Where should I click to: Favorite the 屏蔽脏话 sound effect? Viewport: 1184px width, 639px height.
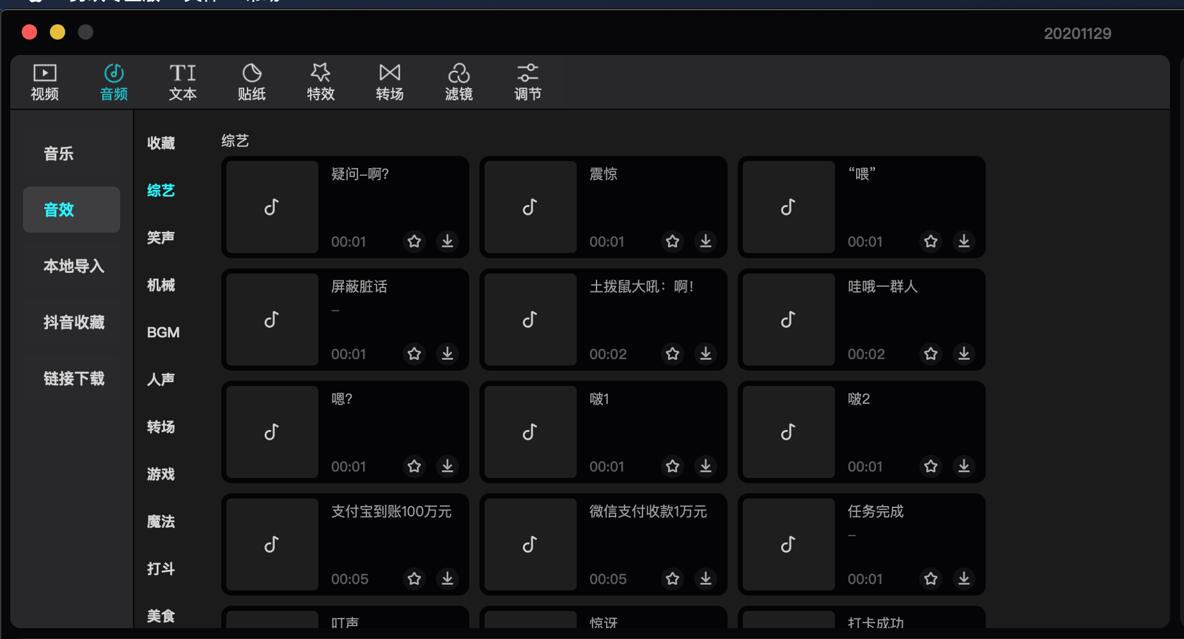pyautogui.click(x=414, y=353)
